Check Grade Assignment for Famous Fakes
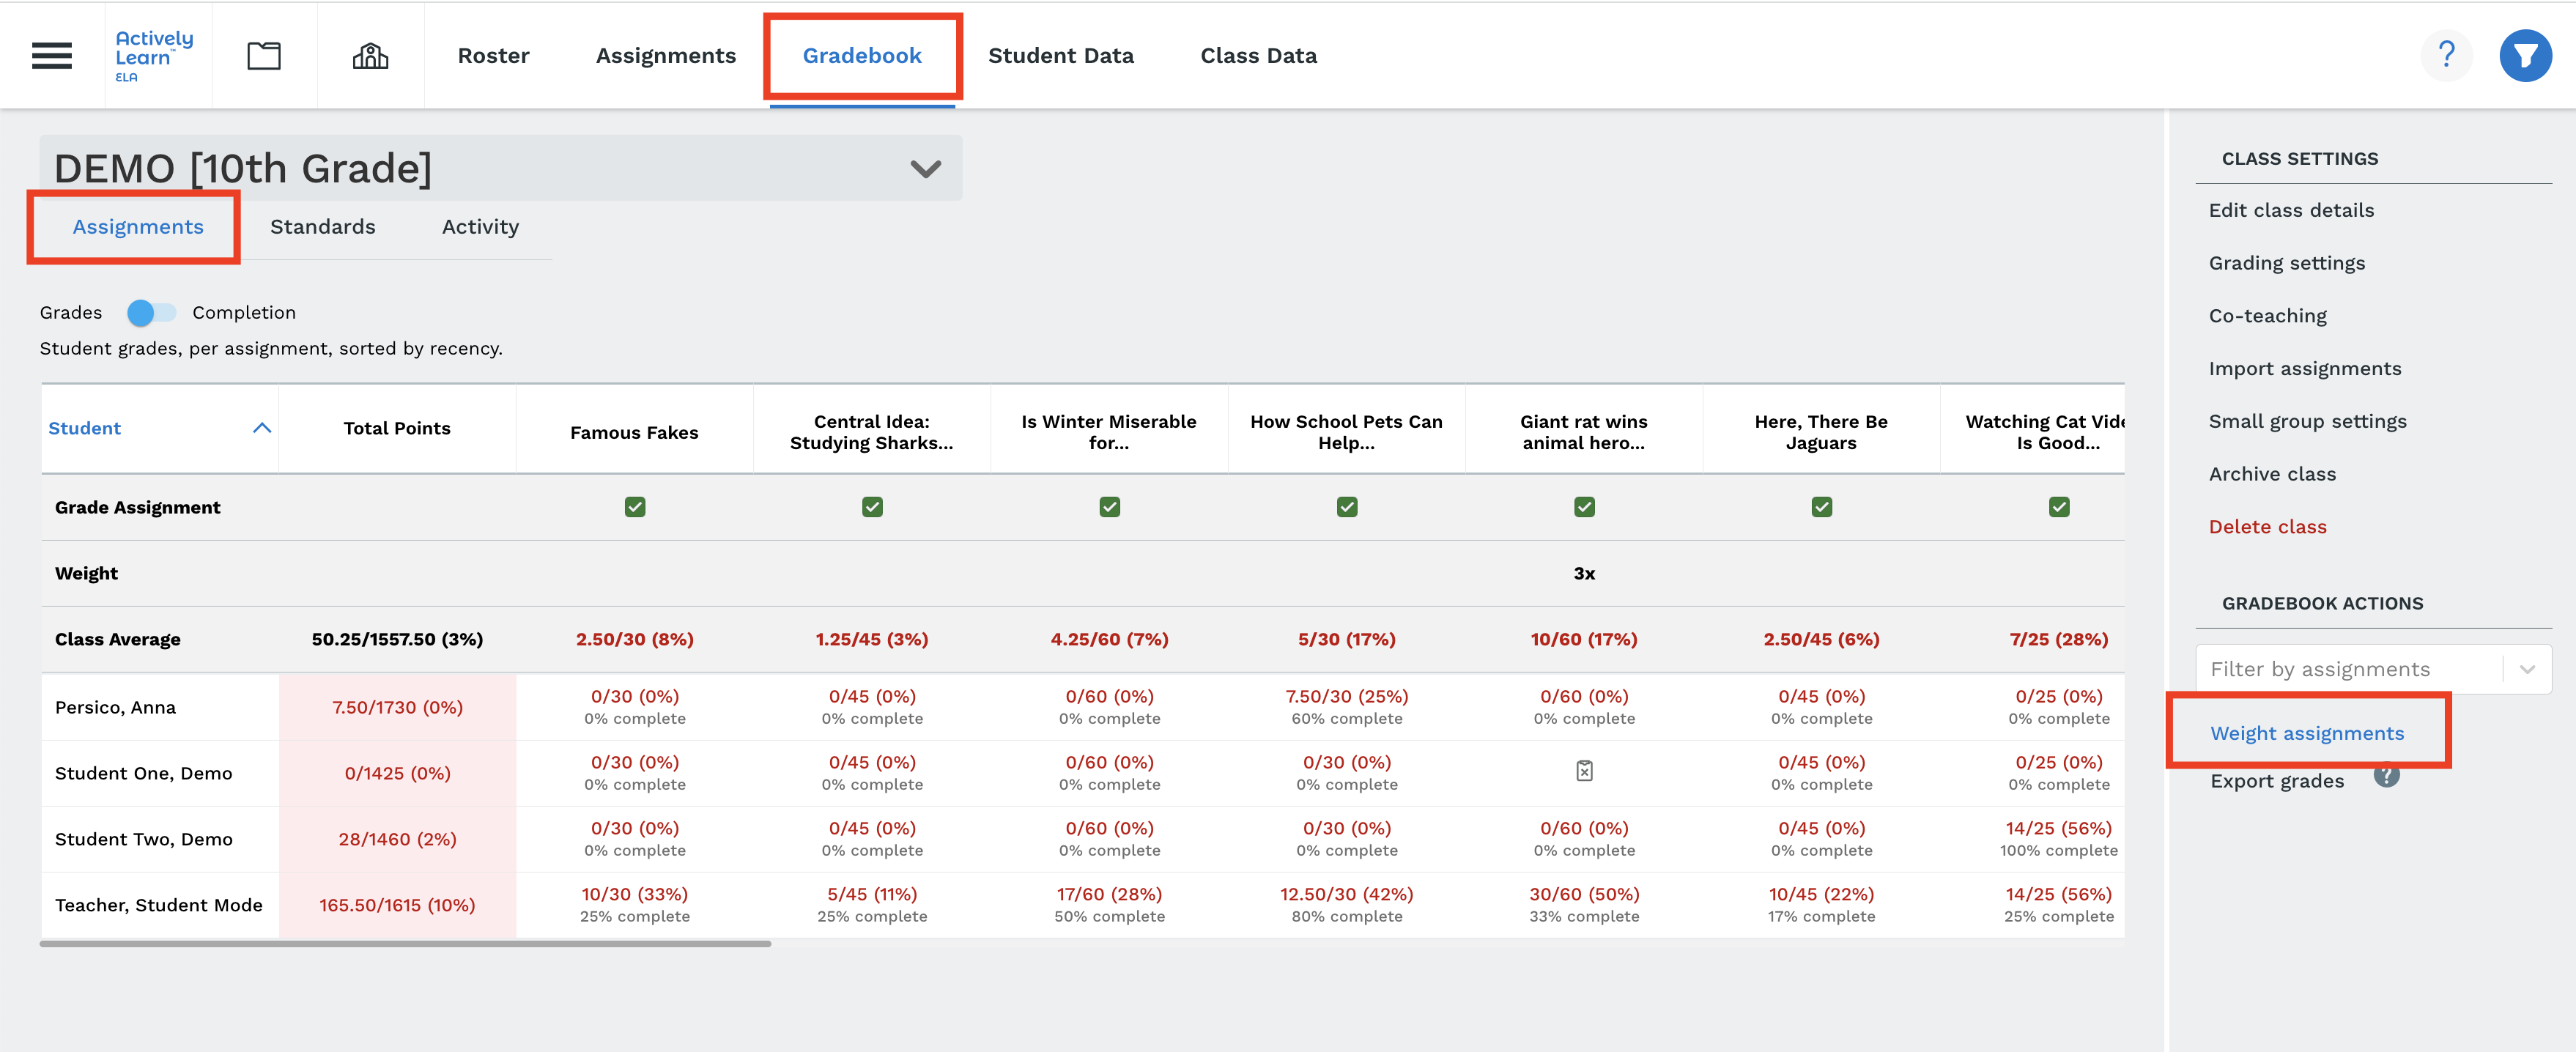2576x1052 pixels. (x=632, y=506)
